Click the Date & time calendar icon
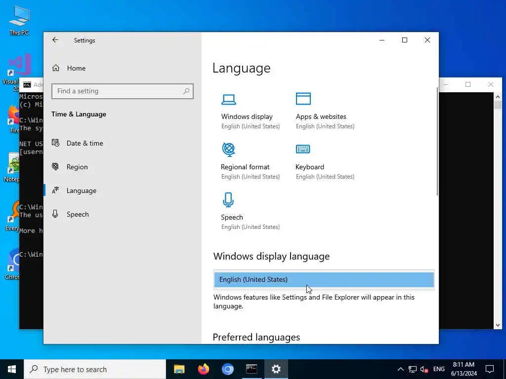This screenshot has height=379, width=506. tap(55, 143)
